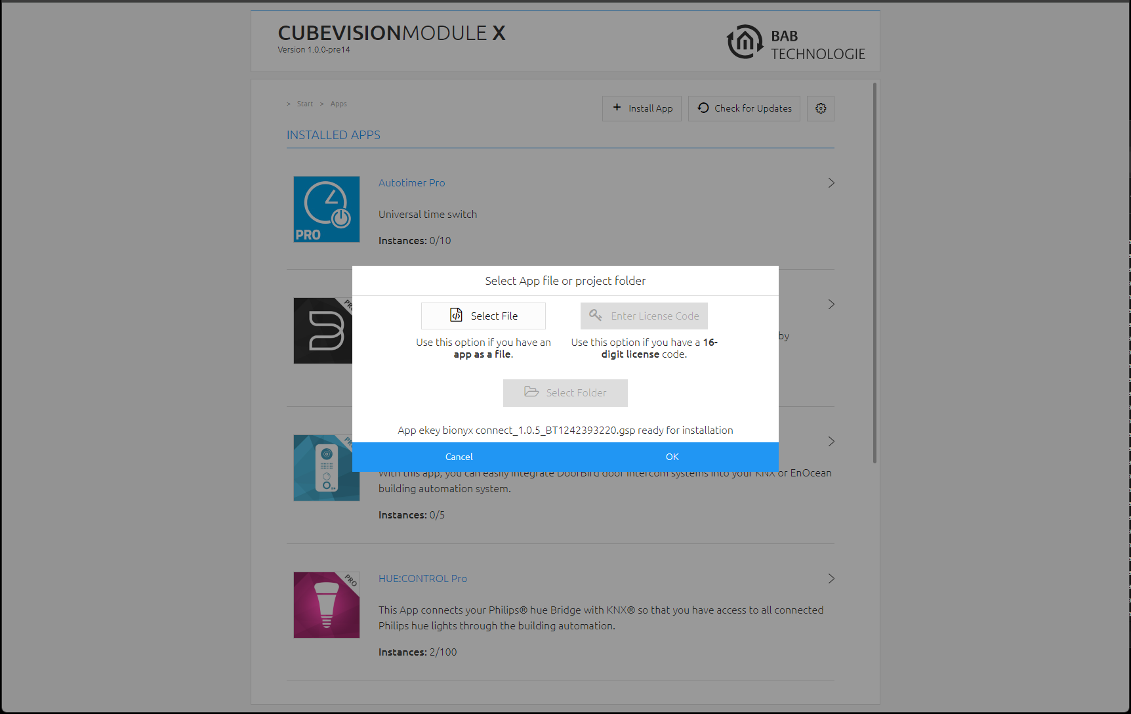Expand the DoorBird app row chevron
Image resolution: width=1131 pixels, height=714 pixels.
(x=831, y=442)
